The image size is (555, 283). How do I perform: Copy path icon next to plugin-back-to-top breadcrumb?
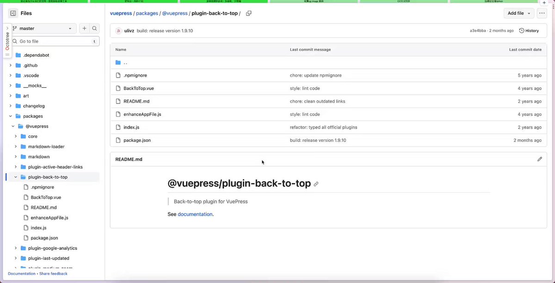click(249, 13)
